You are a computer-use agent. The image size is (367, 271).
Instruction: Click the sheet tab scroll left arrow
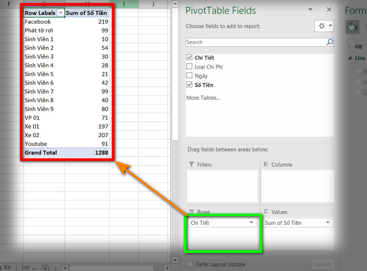(x=65, y=268)
